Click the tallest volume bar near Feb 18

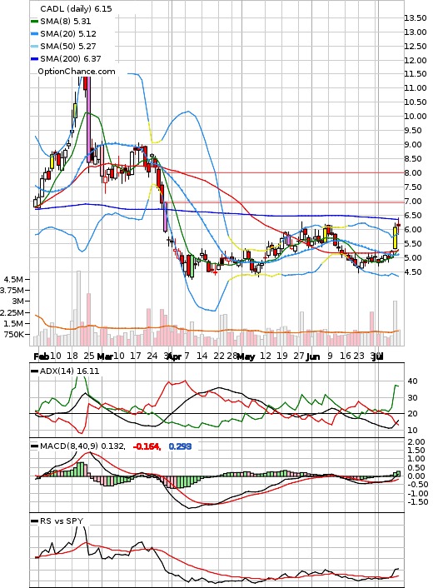point(78,308)
